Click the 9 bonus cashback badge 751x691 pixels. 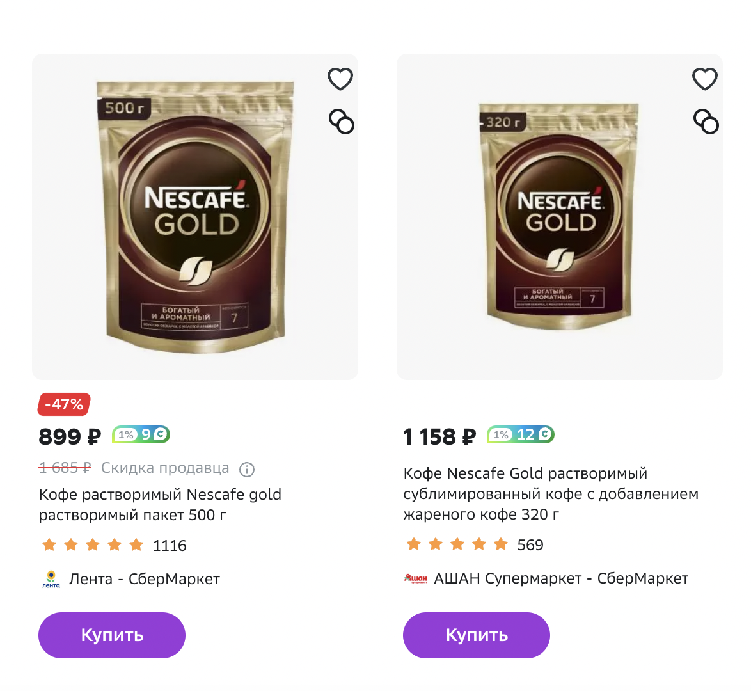(x=141, y=434)
